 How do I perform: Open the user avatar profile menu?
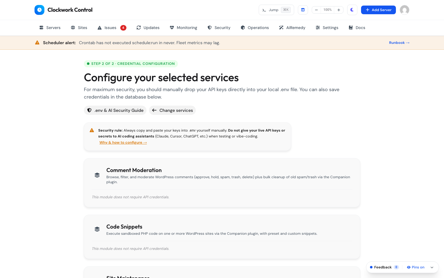point(405,10)
